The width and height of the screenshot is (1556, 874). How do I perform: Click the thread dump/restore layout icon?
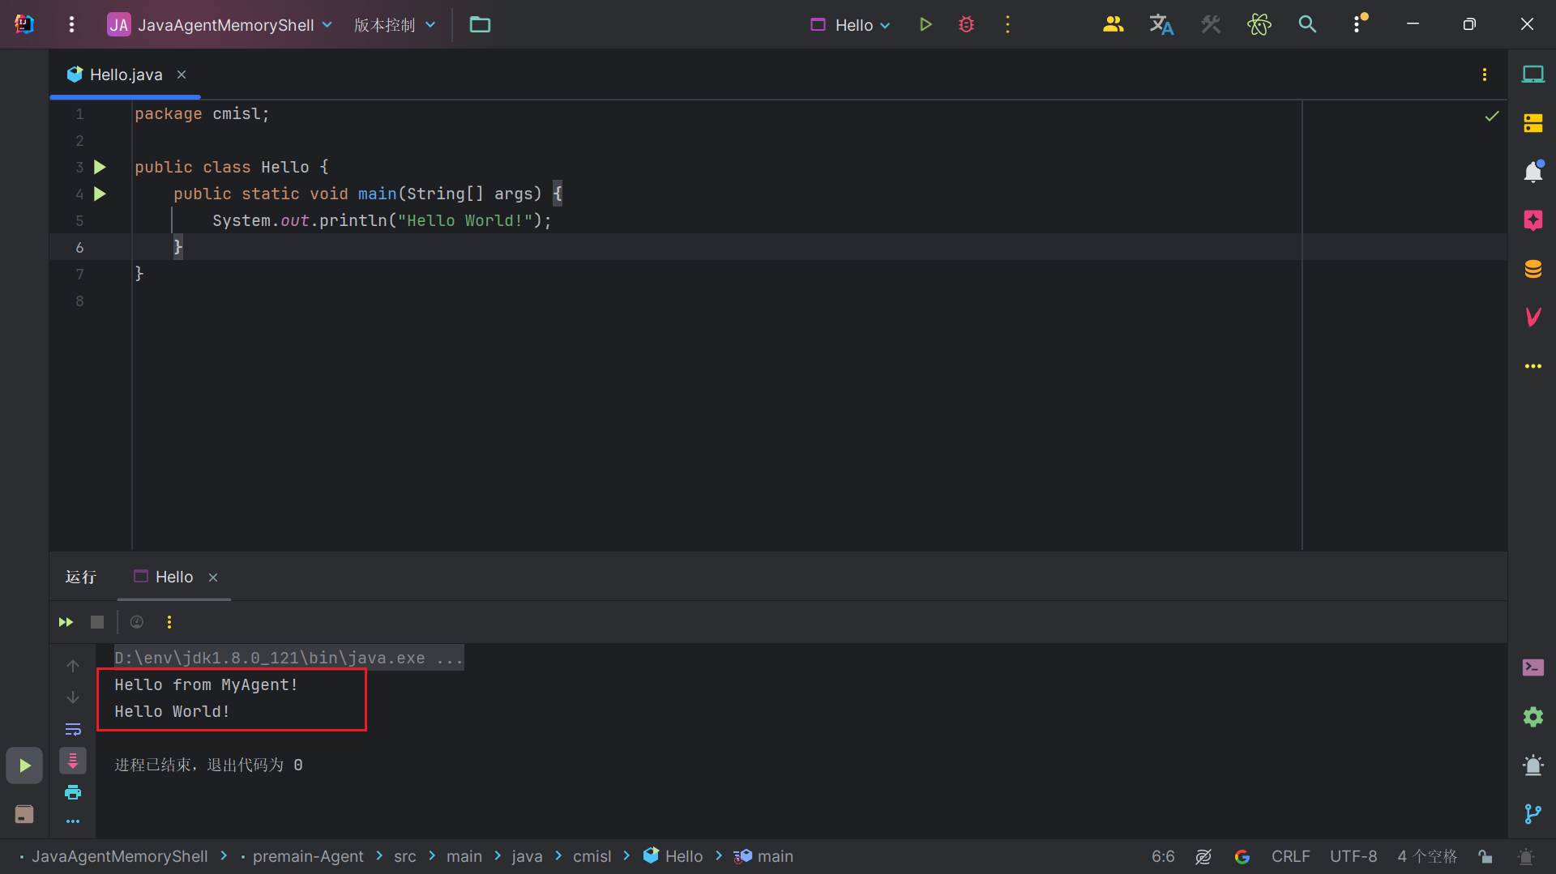pos(137,622)
